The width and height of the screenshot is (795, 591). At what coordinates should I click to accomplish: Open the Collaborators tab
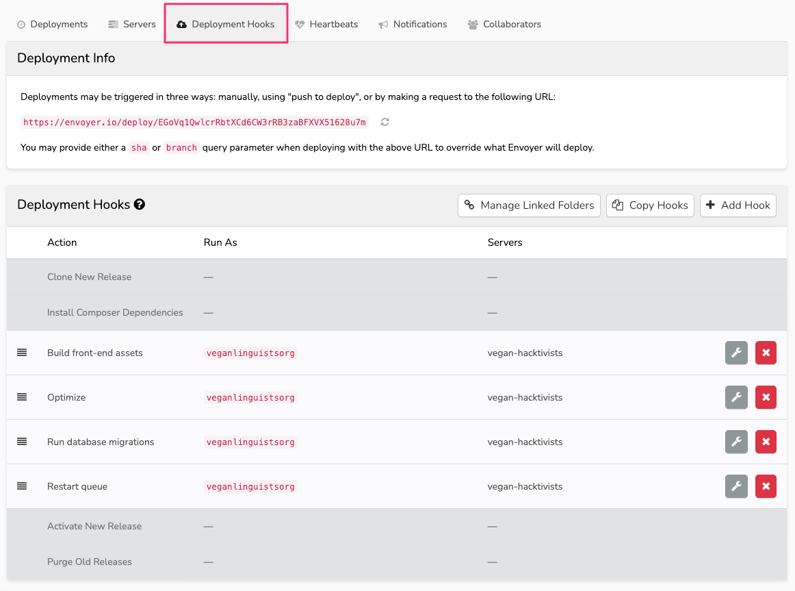pyautogui.click(x=504, y=24)
